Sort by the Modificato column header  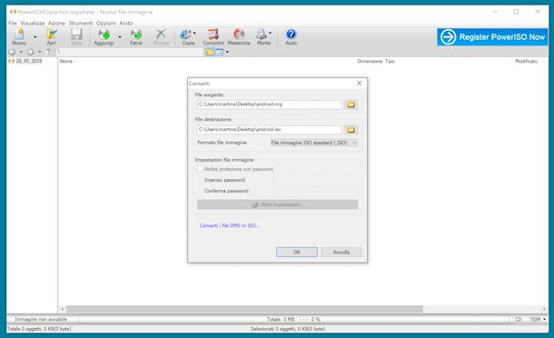(x=526, y=61)
